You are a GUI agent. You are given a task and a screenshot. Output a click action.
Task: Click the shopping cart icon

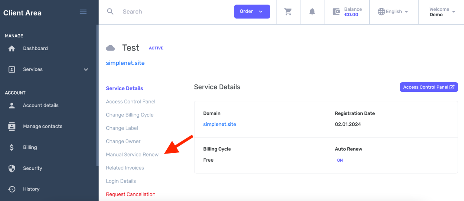(288, 12)
